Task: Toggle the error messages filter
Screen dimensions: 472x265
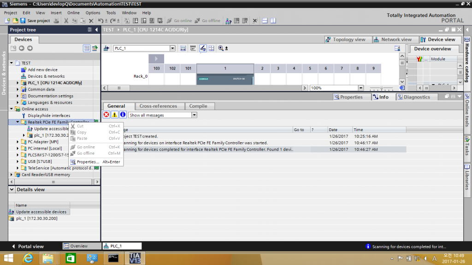Action: pos(106,115)
